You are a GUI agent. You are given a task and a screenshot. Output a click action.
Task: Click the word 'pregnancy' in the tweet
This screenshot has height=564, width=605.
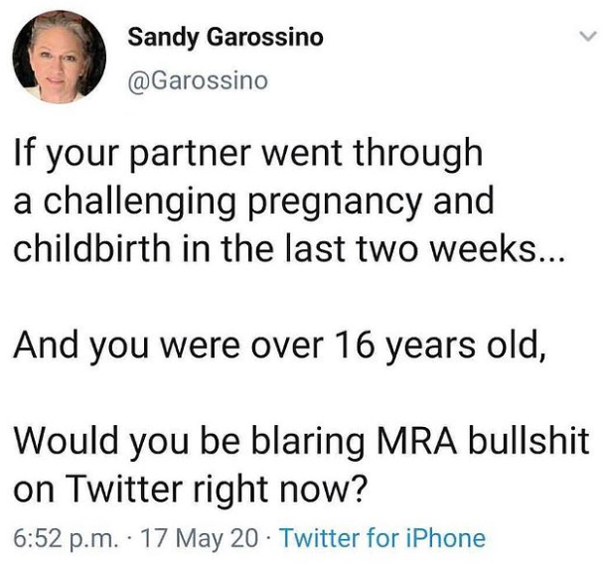(334, 203)
